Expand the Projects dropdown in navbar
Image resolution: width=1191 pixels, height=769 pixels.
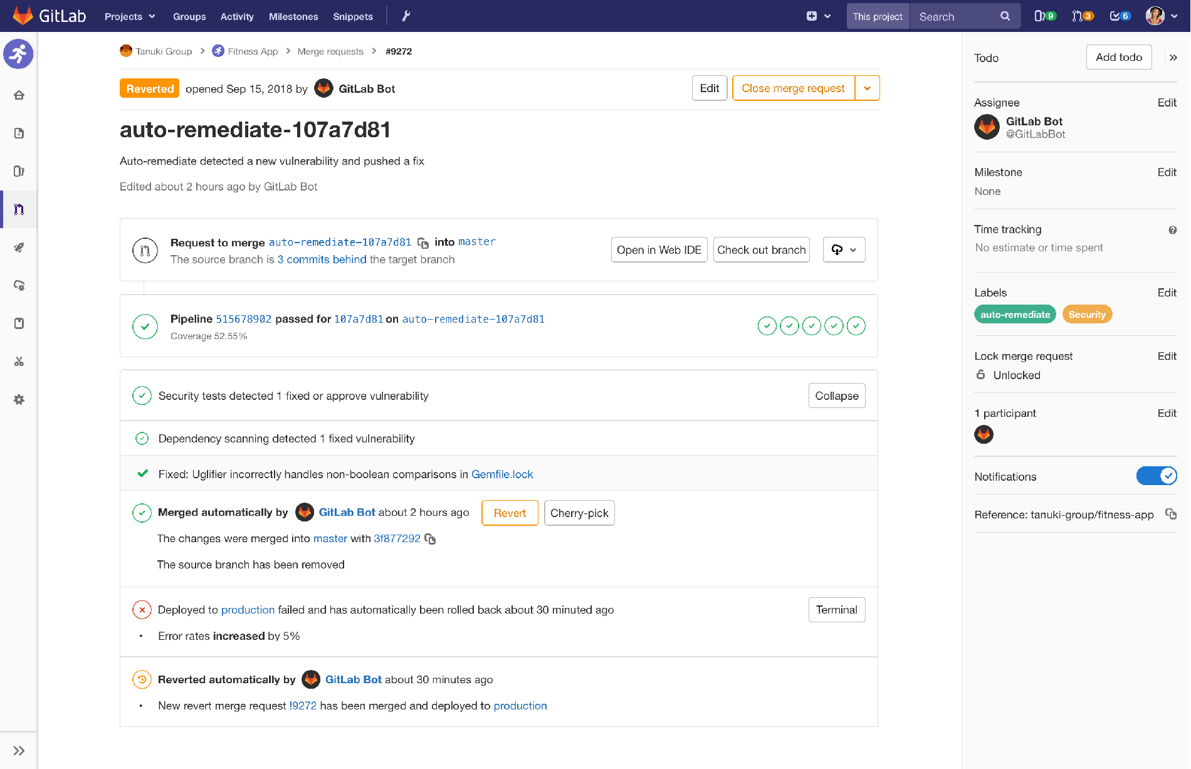[x=130, y=16]
